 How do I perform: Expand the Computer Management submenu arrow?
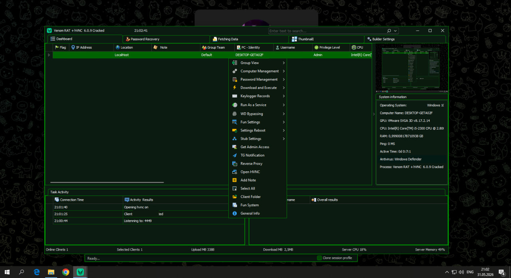[283, 71]
